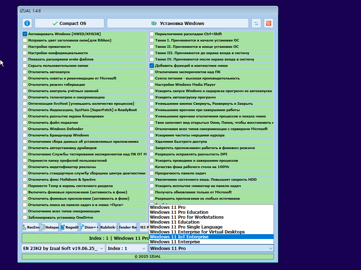Select Windows 11 Pro Single Language

pos(212,227)
